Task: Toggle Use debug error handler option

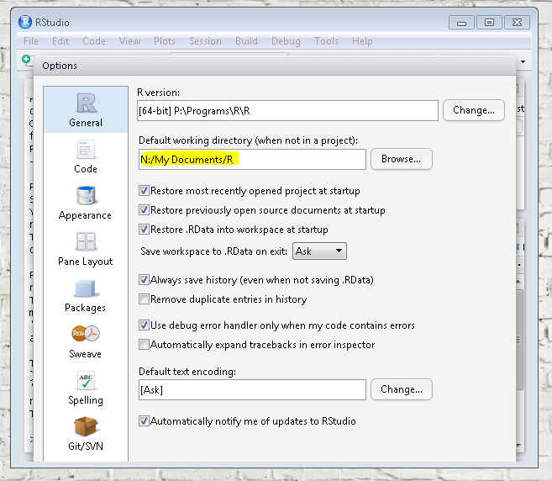Action: [x=144, y=325]
